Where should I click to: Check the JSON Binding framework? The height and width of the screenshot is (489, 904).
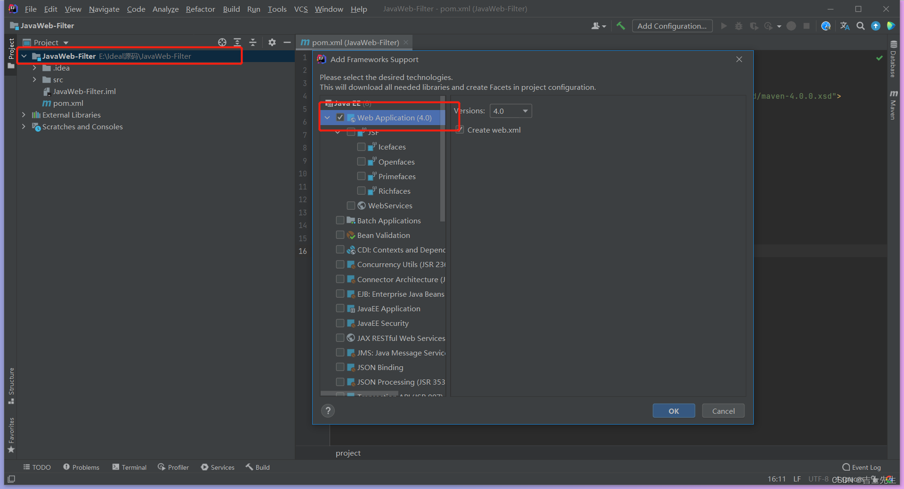pyautogui.click(x=340, y=367)
